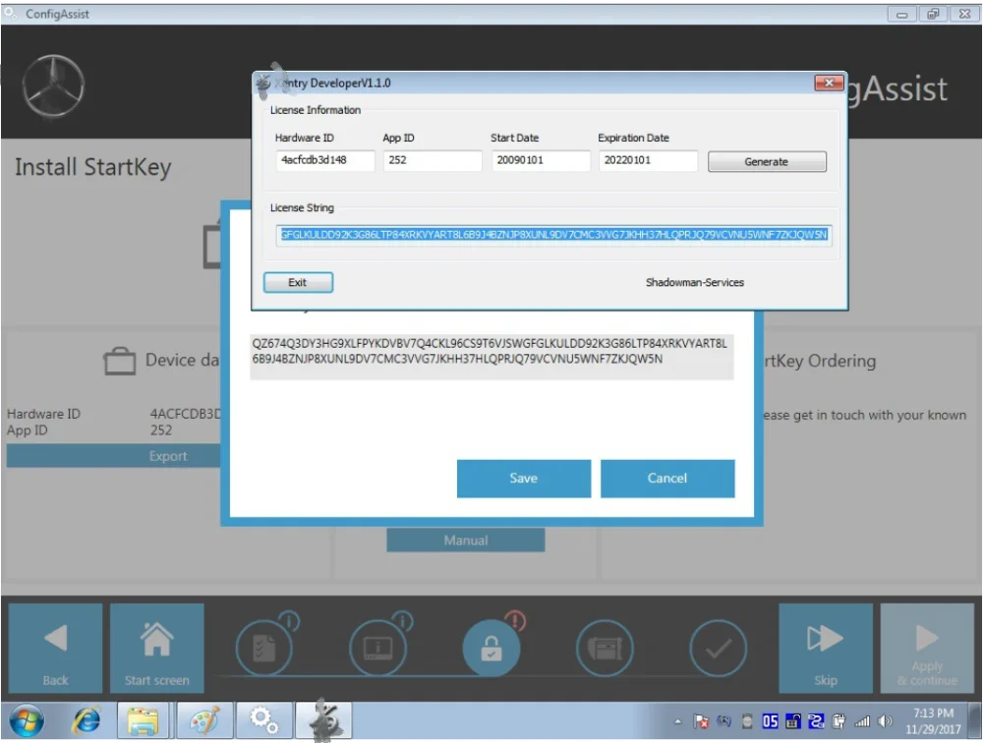The width and height of the screenshot is (983, 743).
Task: Click the volume speaker tray icon
Action: click(x=886, y=721)
